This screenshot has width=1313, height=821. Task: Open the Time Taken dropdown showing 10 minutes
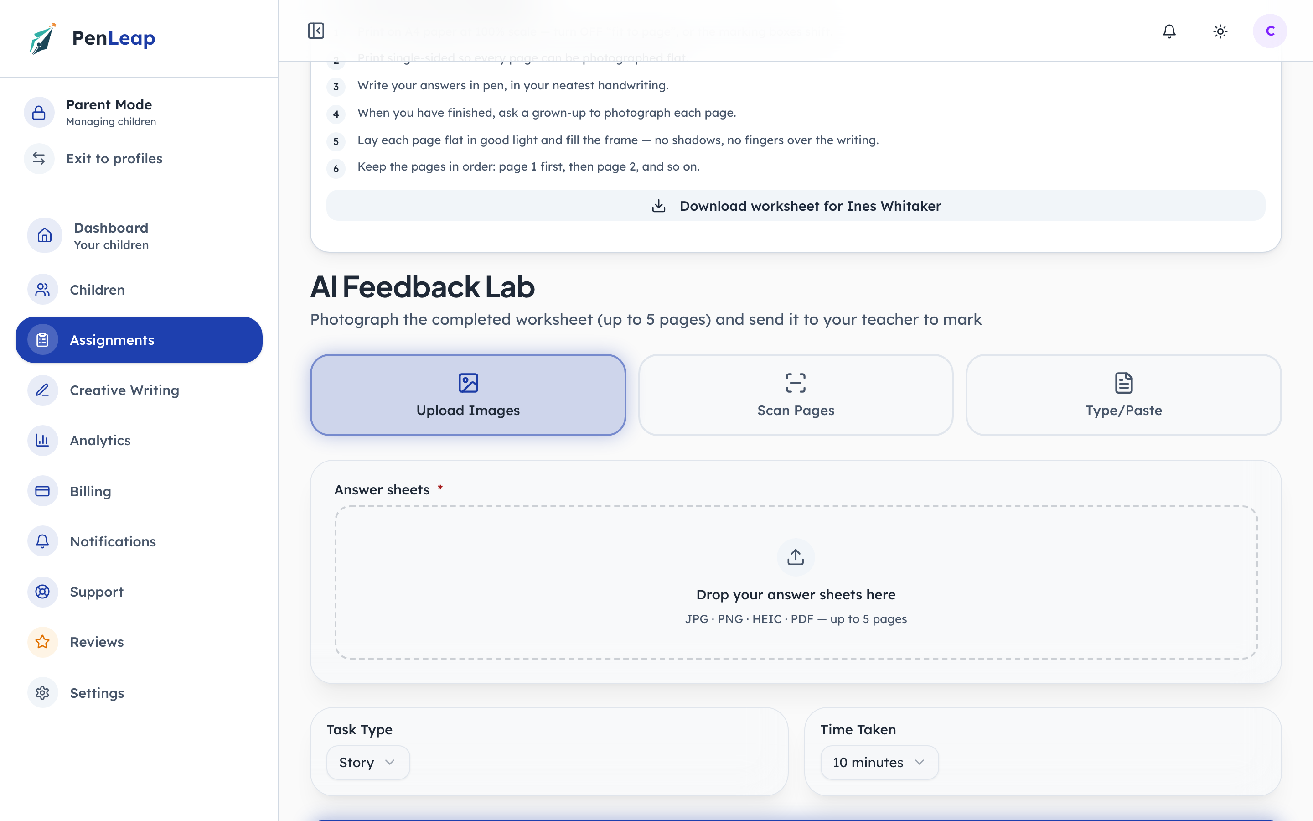click(879, 762)
